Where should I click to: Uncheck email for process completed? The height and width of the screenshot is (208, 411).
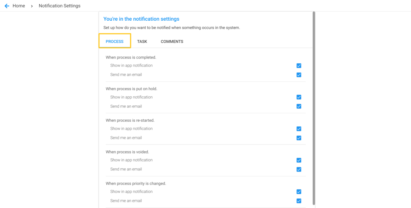tap(299, 75)
